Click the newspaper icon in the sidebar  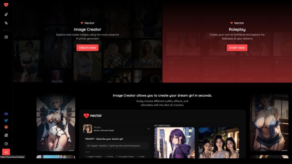[6, 135]
